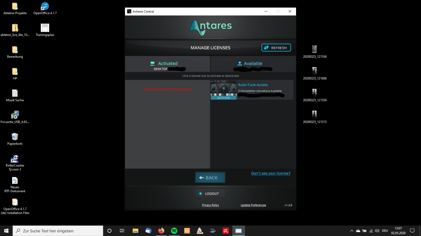Click the REFRESH button in Manage Licenses
Viewport: 421px width, 236px height.
[276, 48]
